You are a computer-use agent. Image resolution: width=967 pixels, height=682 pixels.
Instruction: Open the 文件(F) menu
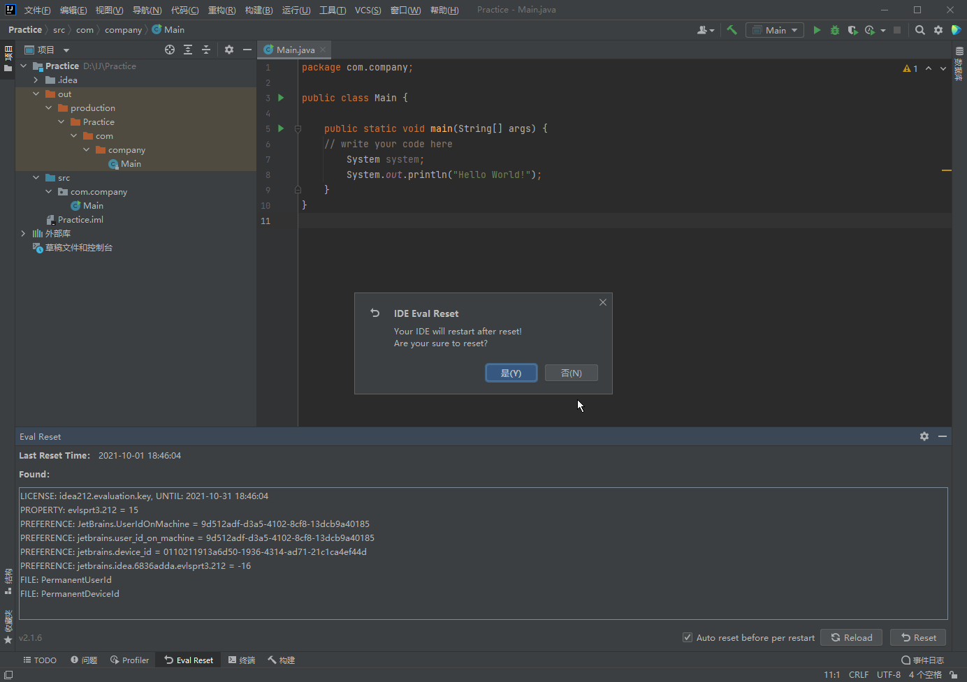37,10
